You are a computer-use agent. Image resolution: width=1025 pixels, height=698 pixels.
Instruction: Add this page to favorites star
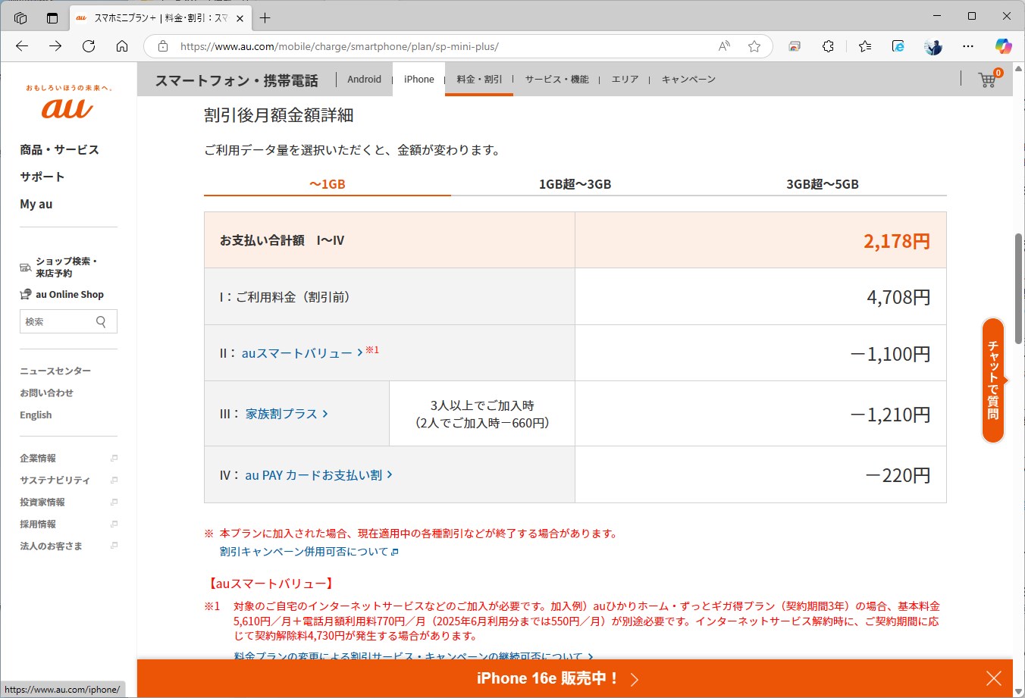point(754,46)
